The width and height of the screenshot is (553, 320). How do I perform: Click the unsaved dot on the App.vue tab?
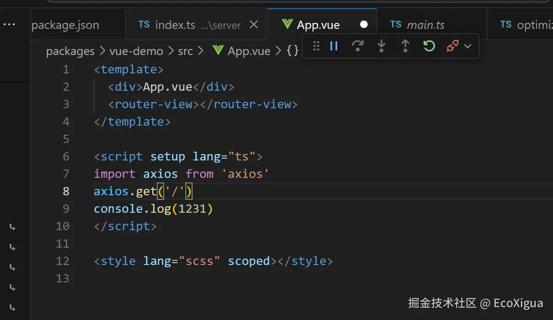(x=364, y=25)
